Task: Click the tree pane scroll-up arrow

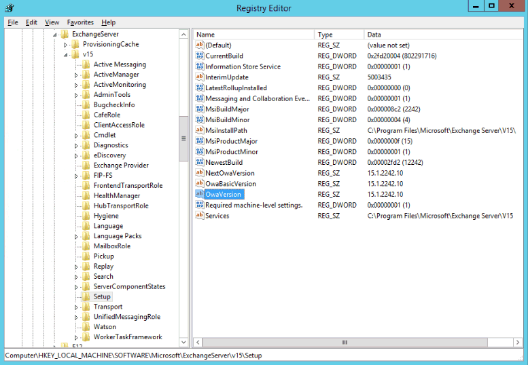Action: [183, 35]
